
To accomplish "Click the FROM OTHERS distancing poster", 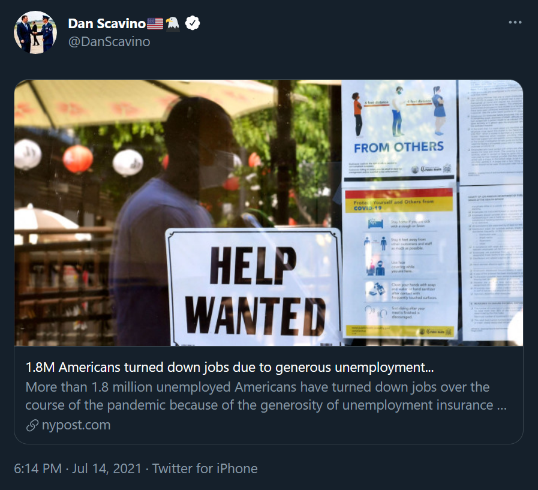I will click(399, 130).
